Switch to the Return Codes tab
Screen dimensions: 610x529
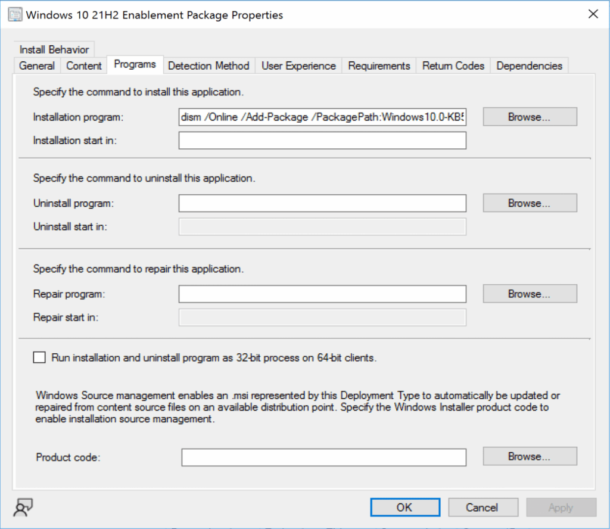(x=453, y=66)
